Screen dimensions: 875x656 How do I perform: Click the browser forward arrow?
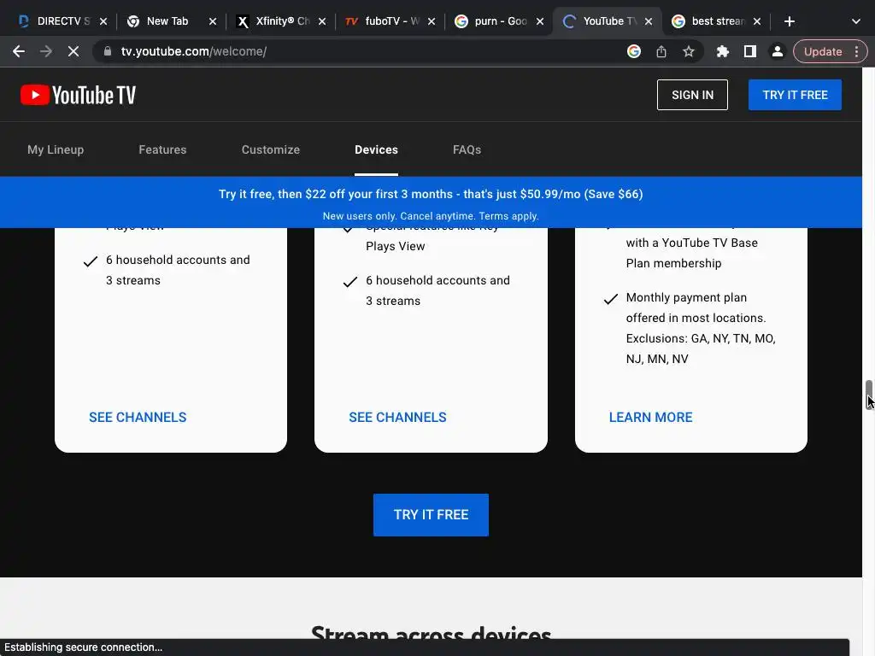click(46, 51)
